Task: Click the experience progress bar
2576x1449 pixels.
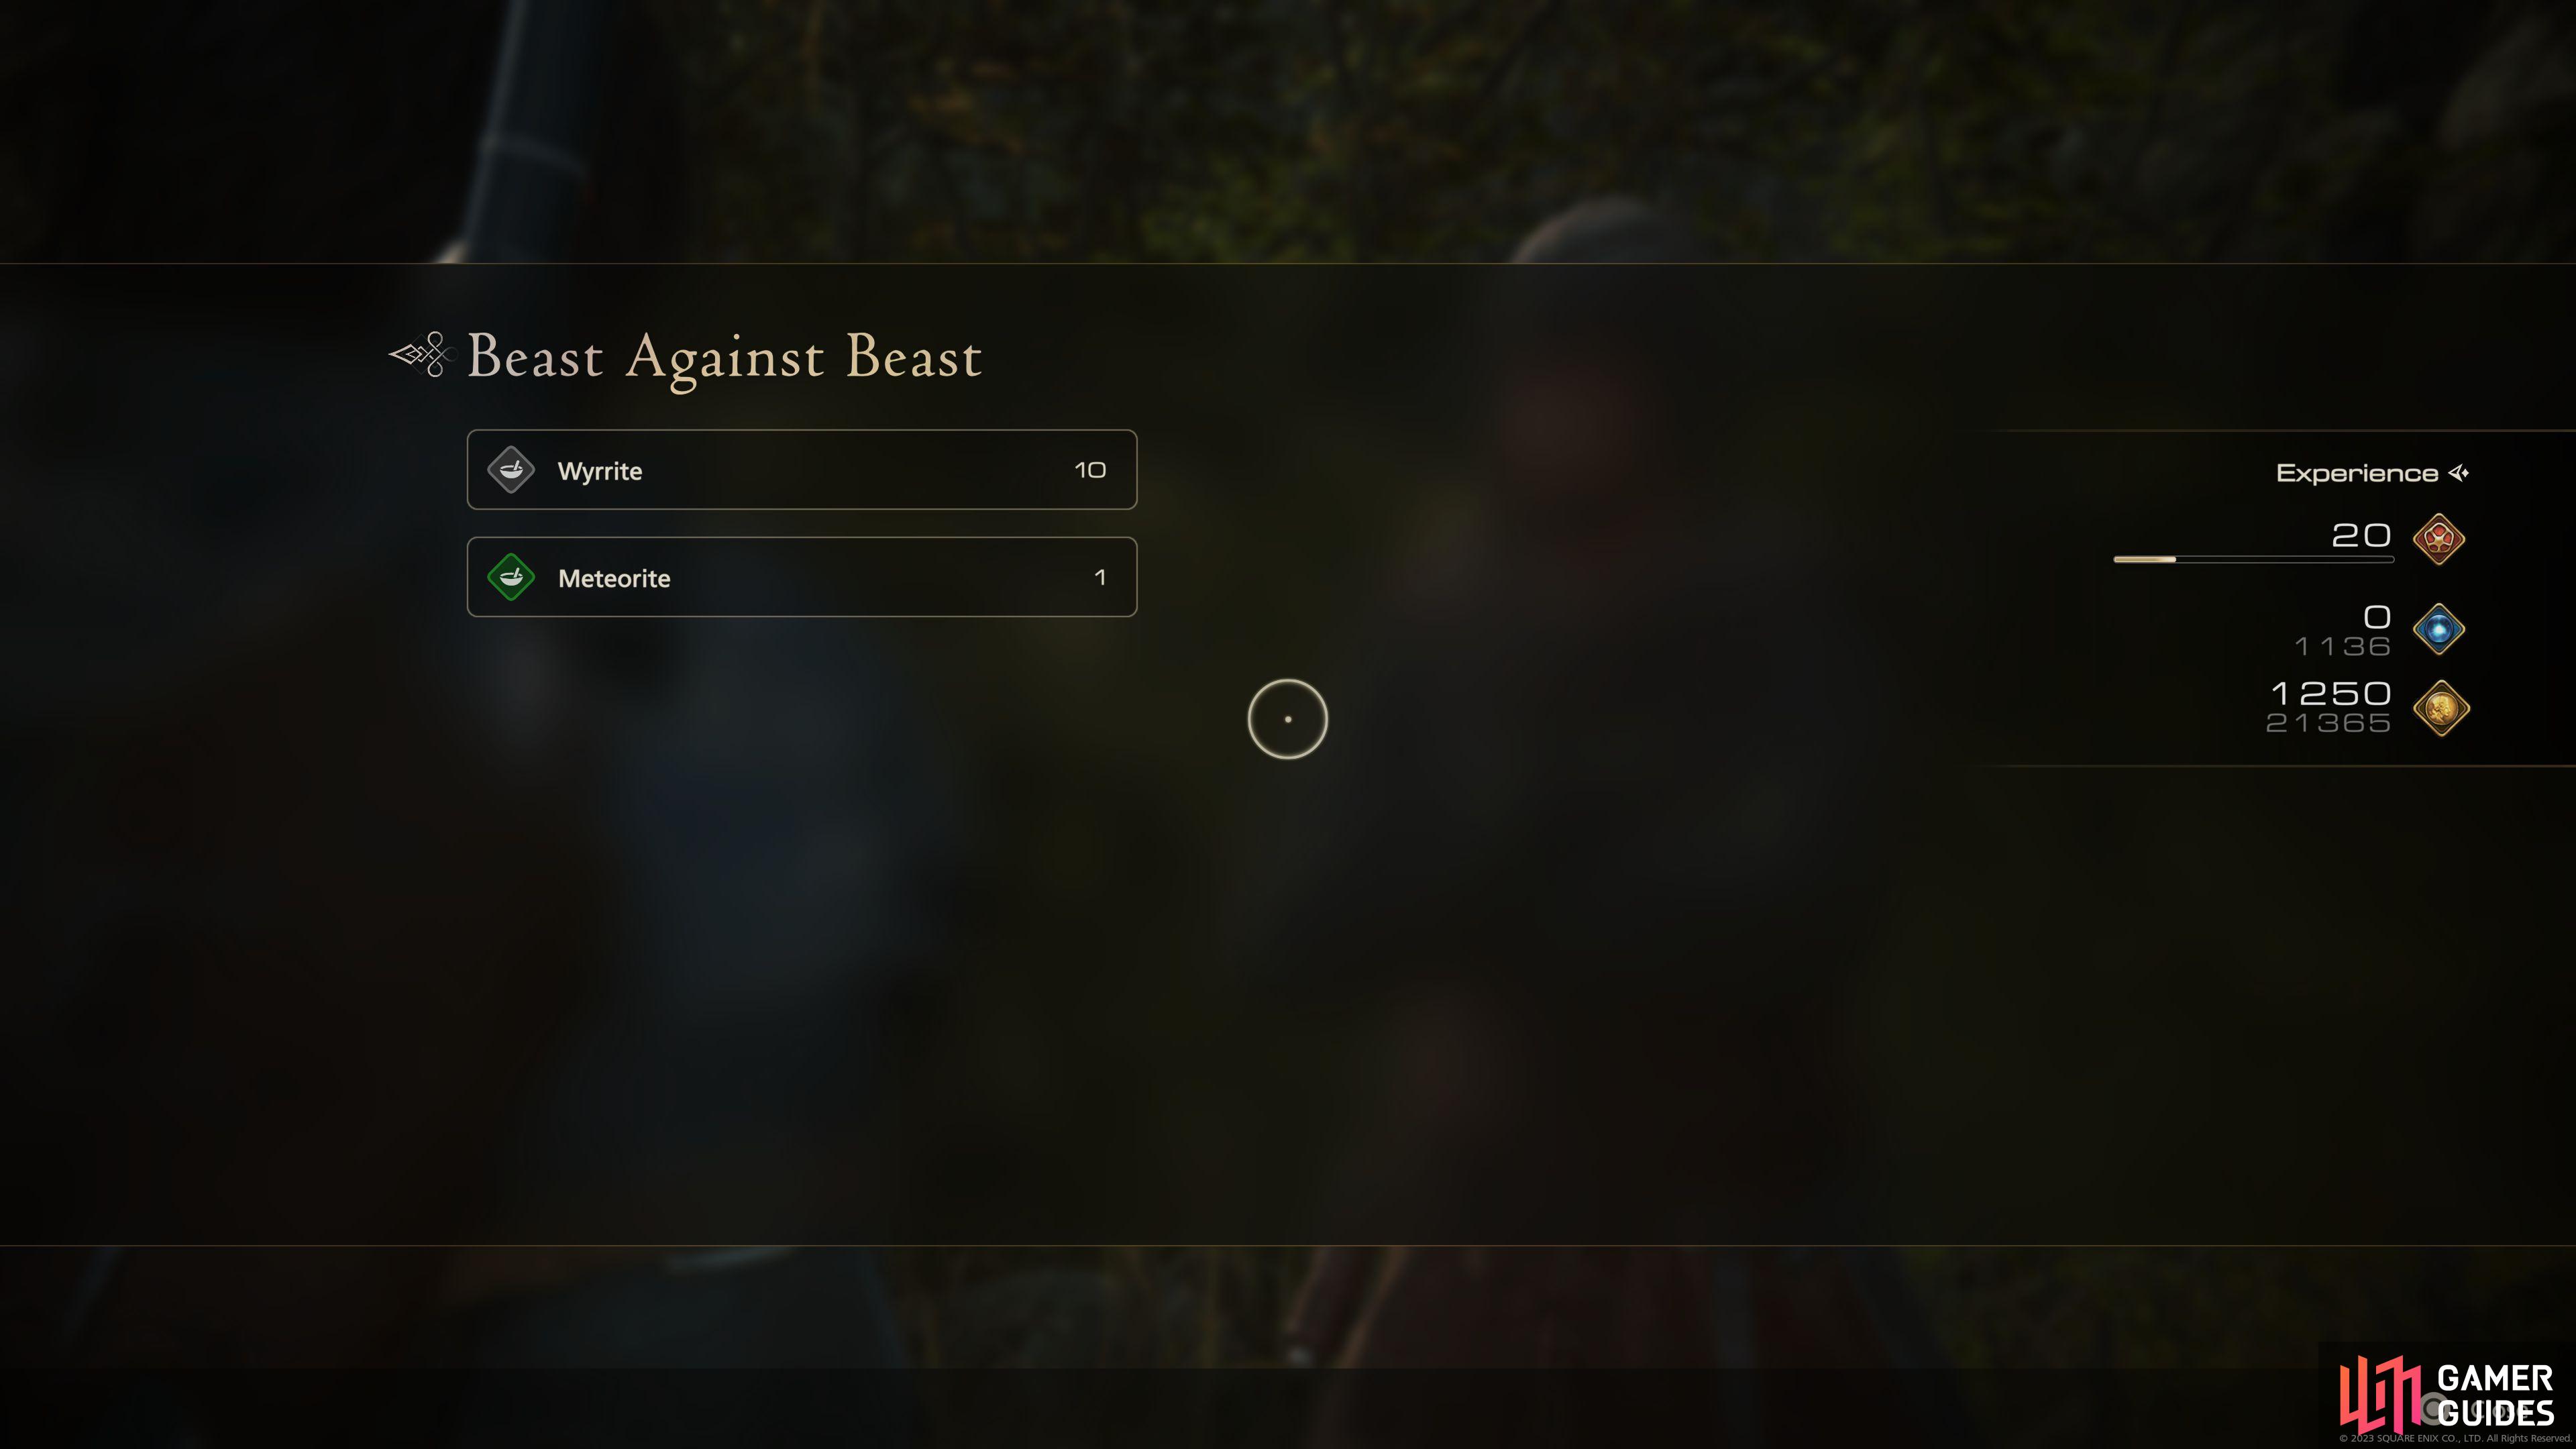Action: tap(2253, 560)
